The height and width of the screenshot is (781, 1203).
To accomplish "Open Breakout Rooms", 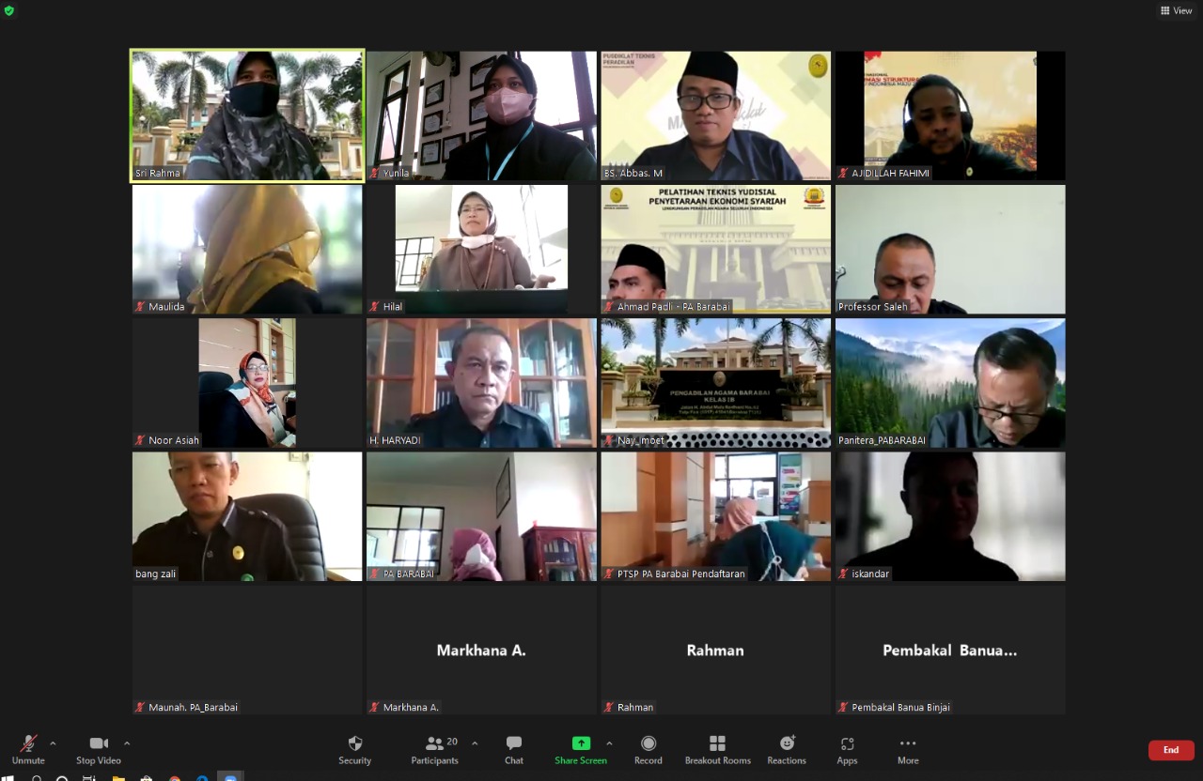I will [717, 748].
